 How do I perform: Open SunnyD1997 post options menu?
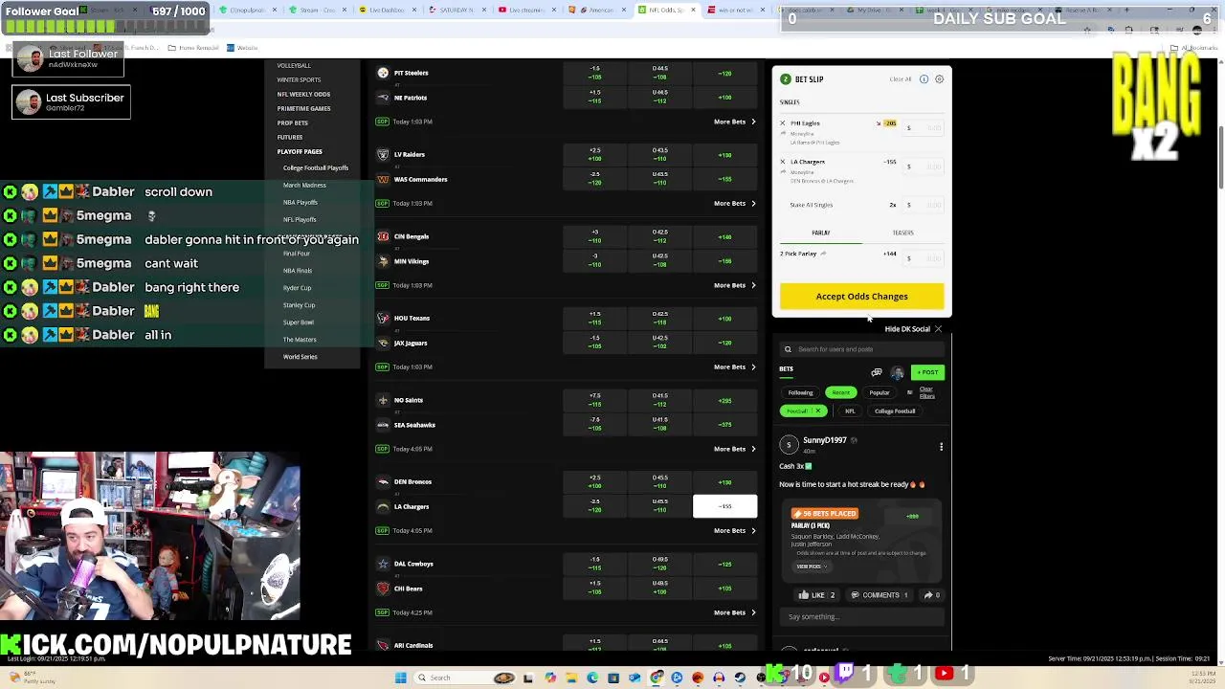point(941,447)
